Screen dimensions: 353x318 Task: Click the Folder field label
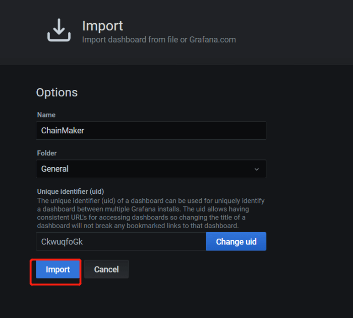(47, 153)
